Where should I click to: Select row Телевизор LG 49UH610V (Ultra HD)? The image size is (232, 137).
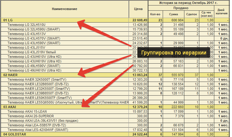point(115,70)
